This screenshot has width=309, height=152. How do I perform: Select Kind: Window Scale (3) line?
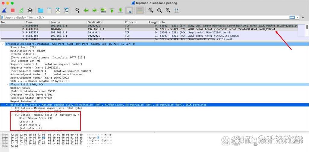pos(36,118)
